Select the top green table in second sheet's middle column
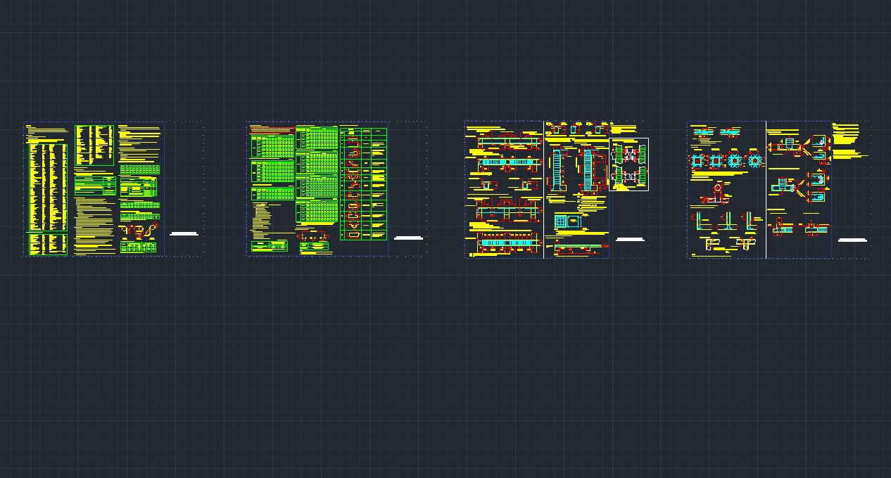 tap(316, 138)
